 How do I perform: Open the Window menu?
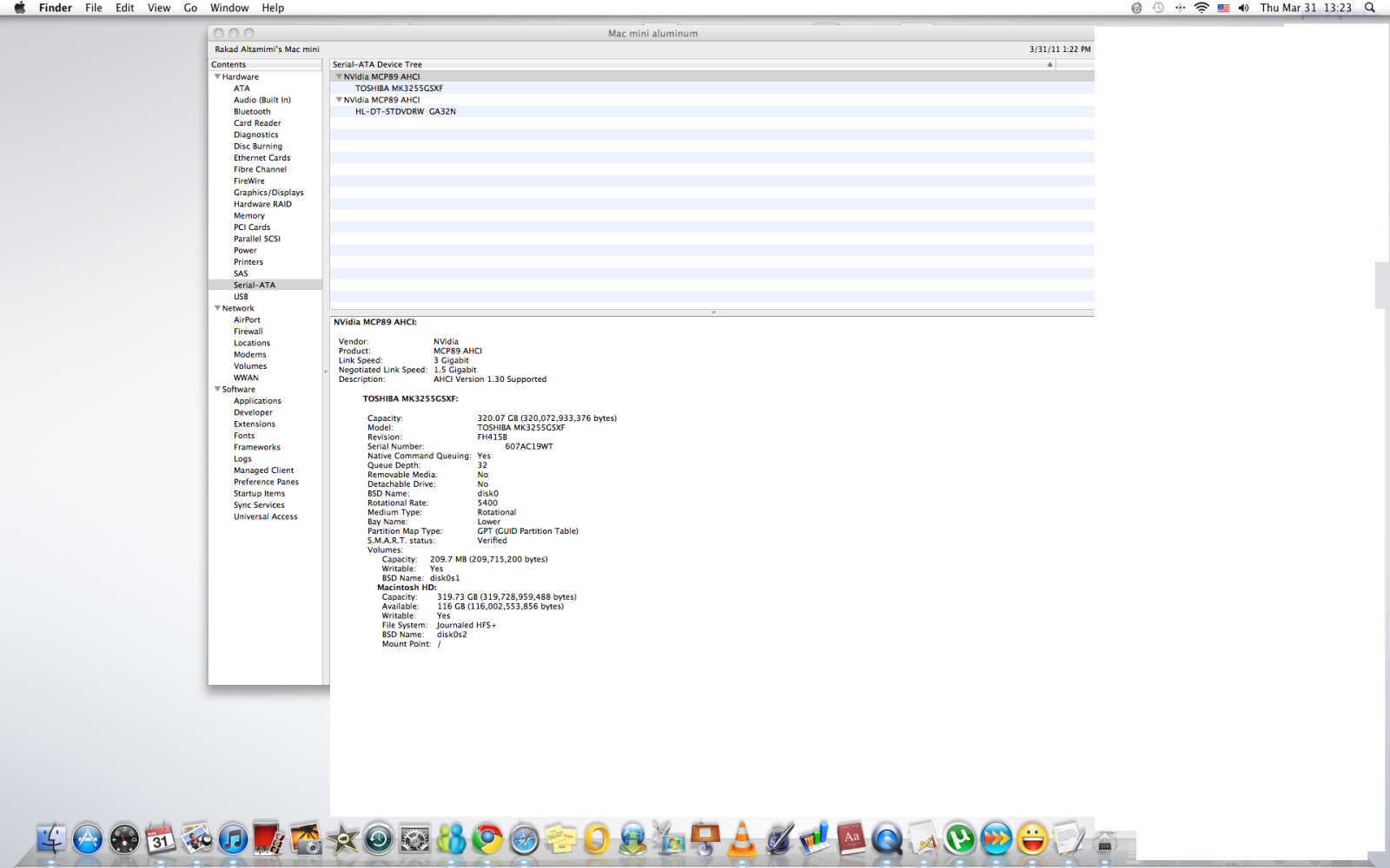[229, 8]
